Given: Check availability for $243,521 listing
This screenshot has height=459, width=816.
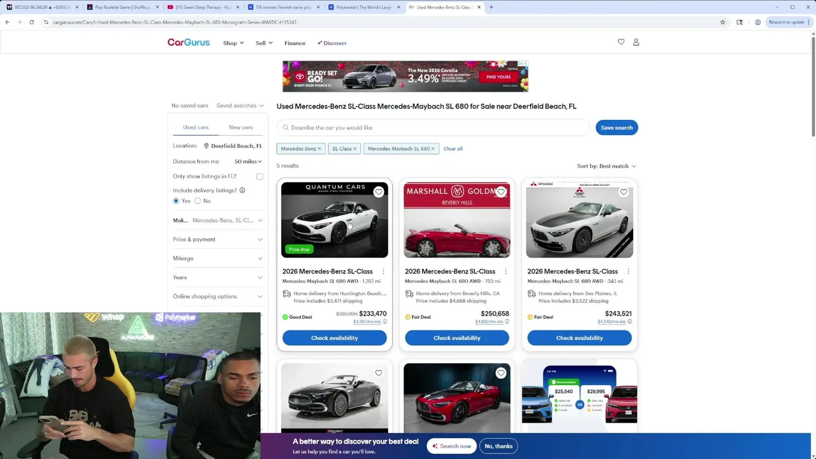Looking at the screenshot, I should tap(579, 338).
